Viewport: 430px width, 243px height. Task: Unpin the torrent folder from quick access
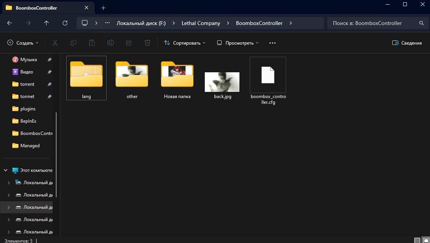(49, 84)
